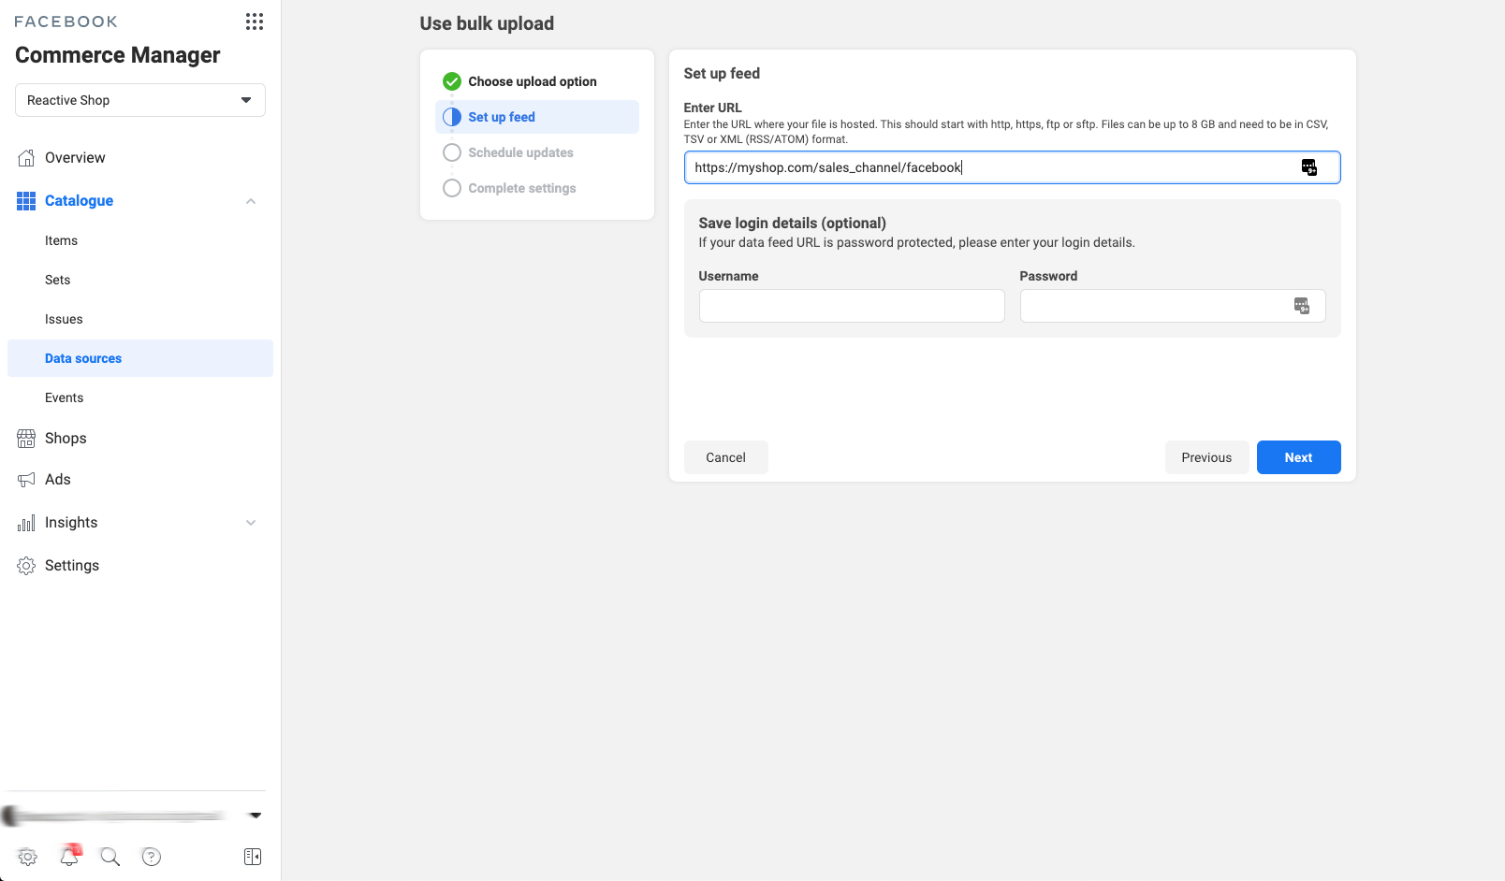The width and height of the screenshot is (1505, 881).
Task: Open bottom toolbar settings gear icon
Action: [27, 857]
